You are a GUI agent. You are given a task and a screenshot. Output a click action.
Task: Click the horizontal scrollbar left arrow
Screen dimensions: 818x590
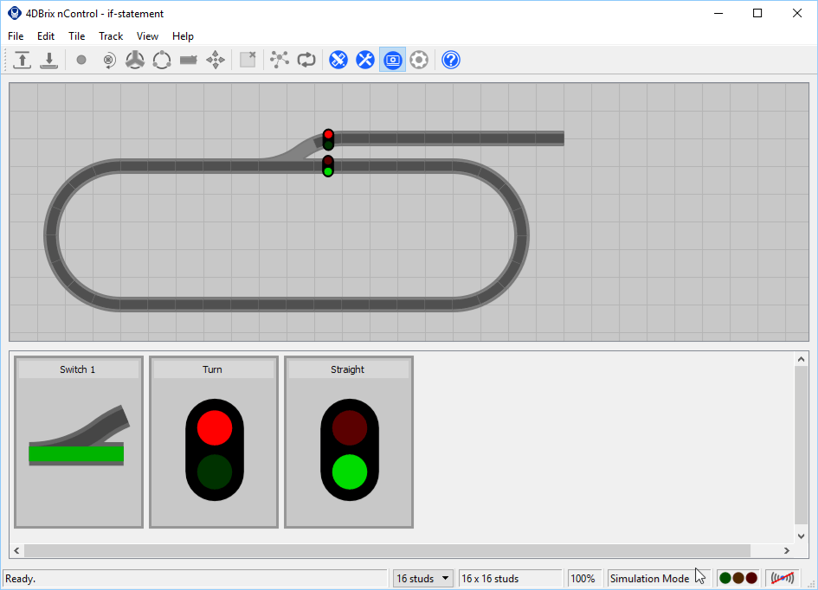coord(16,550)
